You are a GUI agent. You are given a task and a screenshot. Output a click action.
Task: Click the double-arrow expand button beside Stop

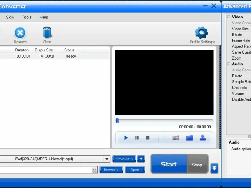pos(214,168)
